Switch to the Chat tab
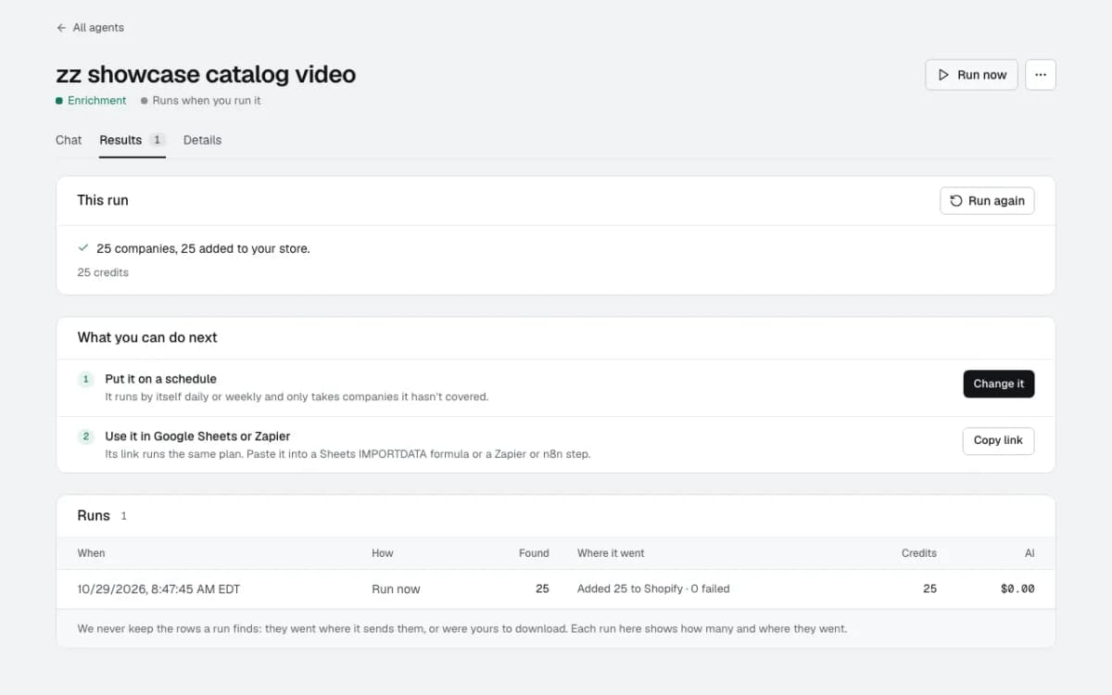The image size is (1112, 695). [x=69, y=140]
